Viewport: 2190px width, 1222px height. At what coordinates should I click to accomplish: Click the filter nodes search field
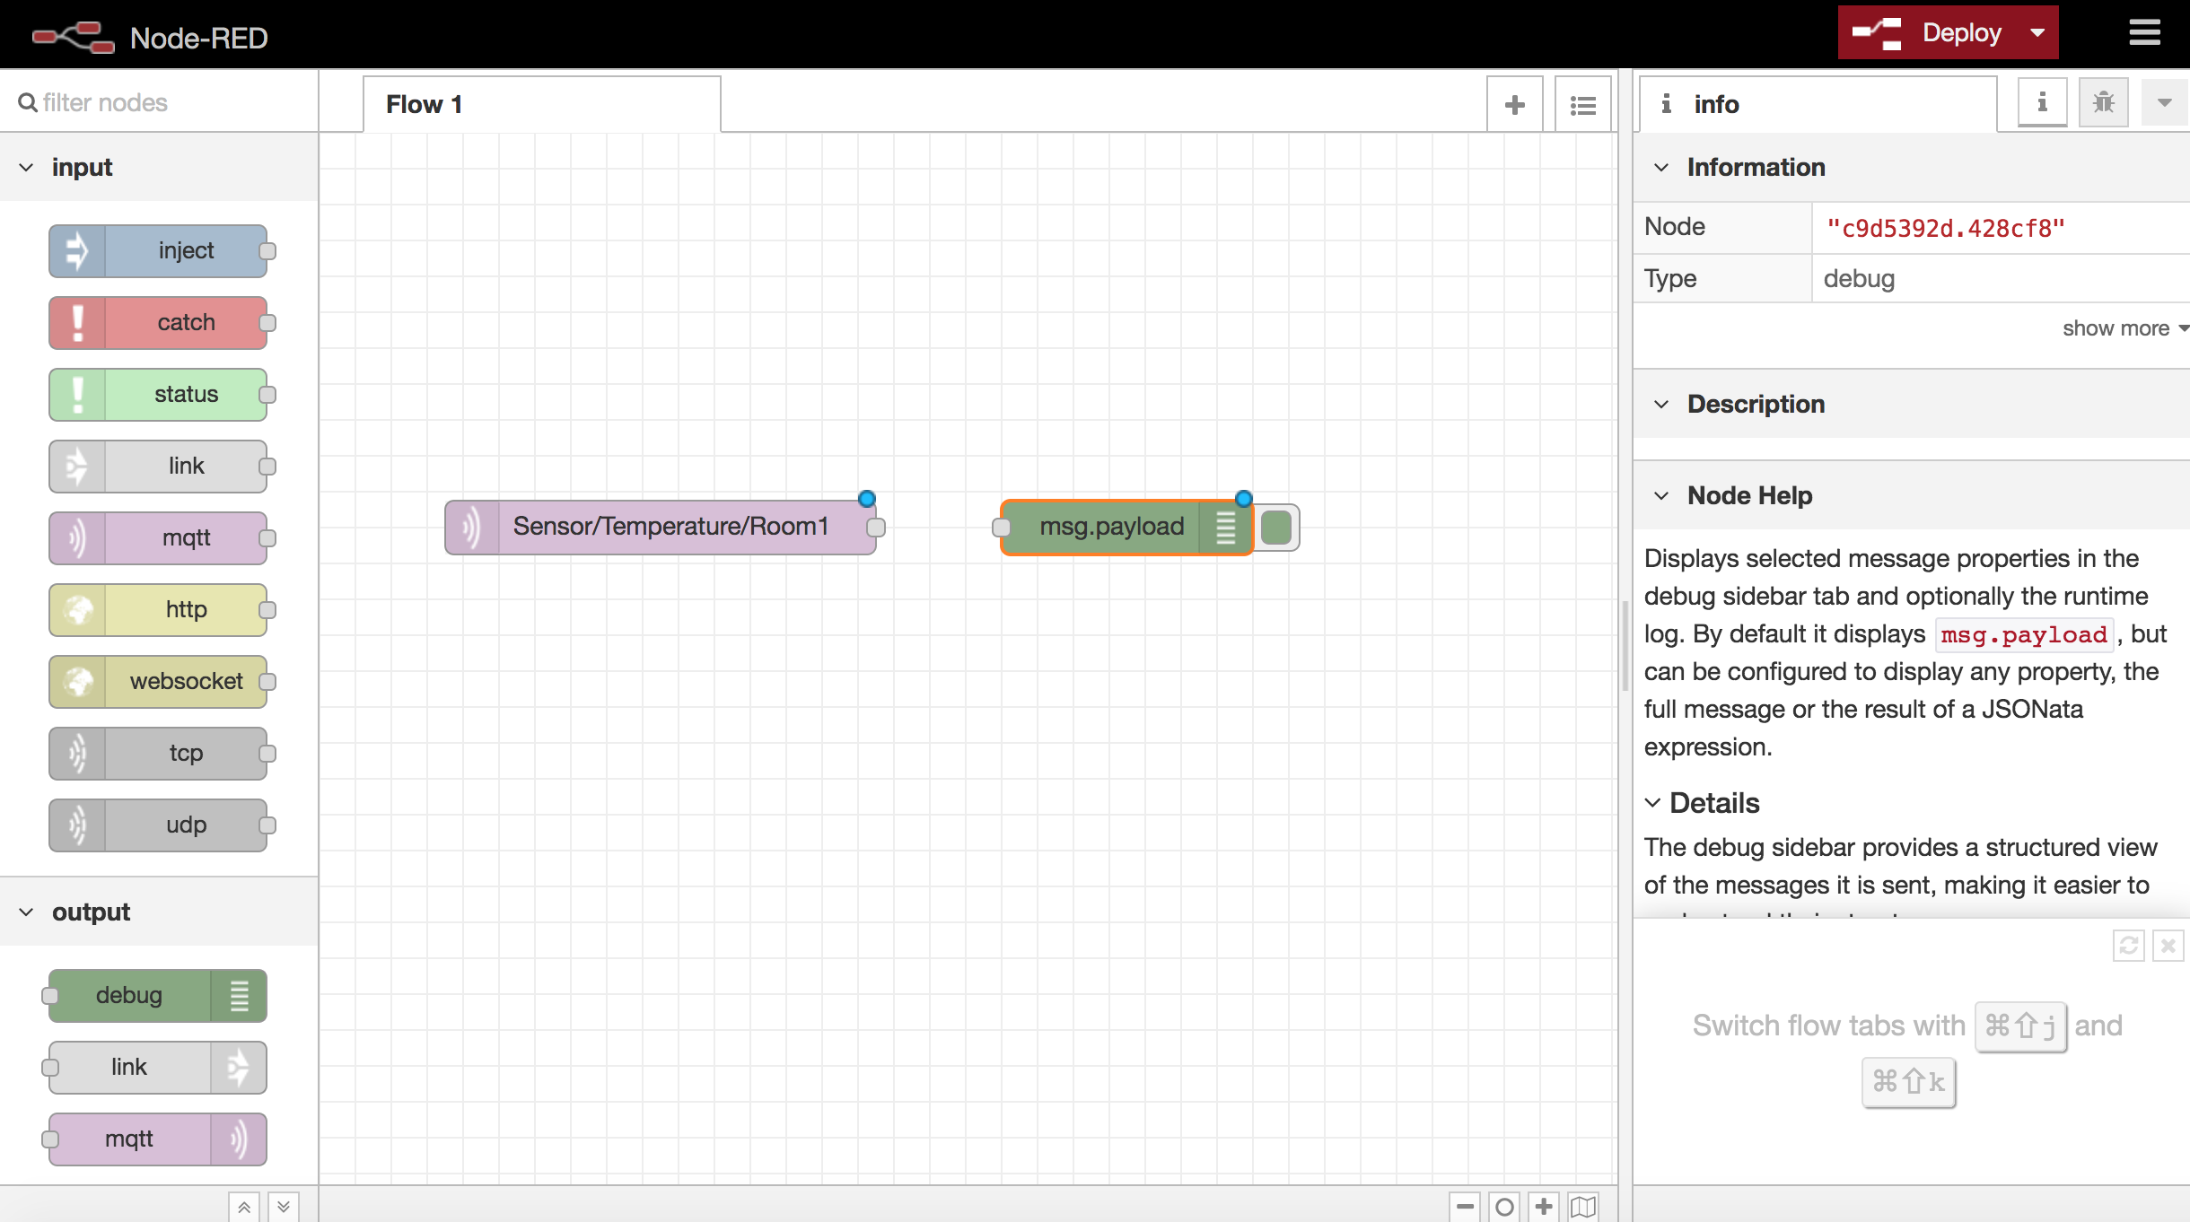click(160, 102)
